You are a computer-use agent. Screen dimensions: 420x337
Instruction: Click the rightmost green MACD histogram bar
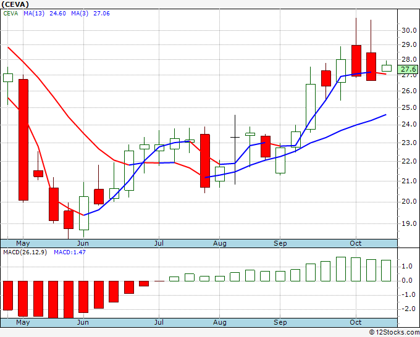(x=386, y=270)
